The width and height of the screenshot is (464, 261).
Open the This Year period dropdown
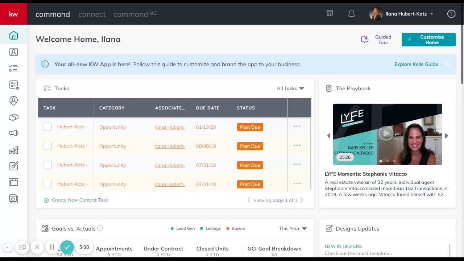pyautogui.click(x=293, y=228)
